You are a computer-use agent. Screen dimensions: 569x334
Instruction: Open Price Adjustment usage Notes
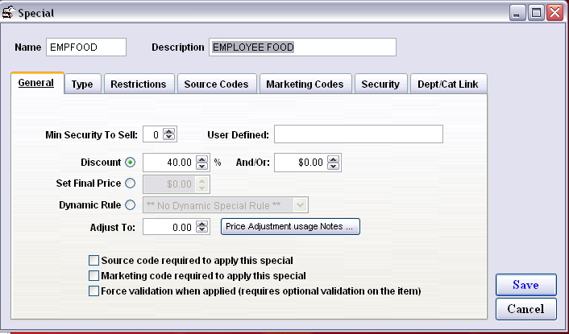point(290,226)
